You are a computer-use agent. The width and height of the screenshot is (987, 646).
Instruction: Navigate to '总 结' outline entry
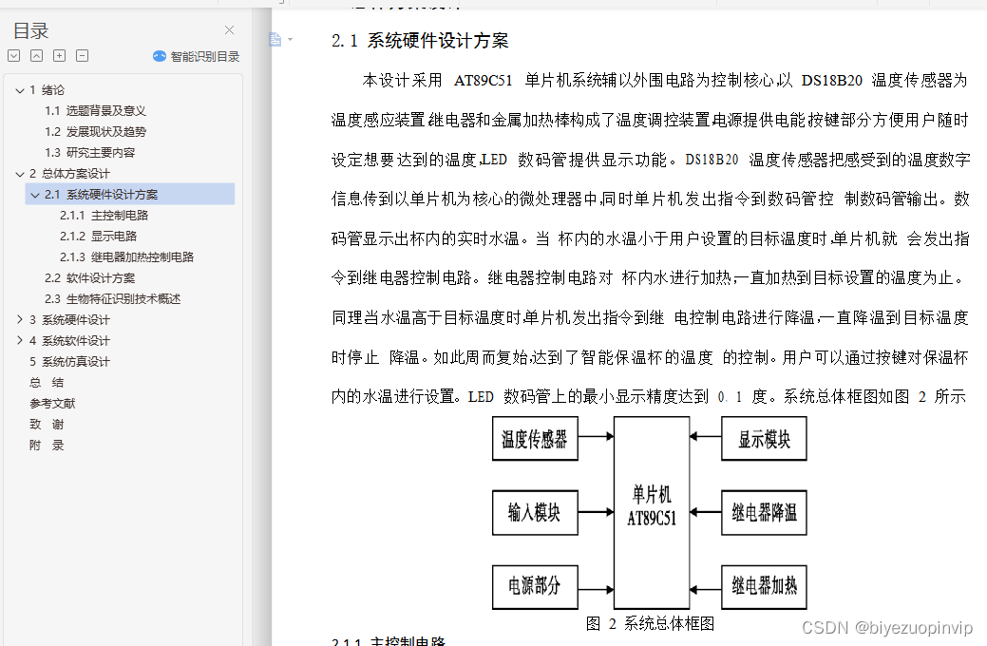coord(47,382)
